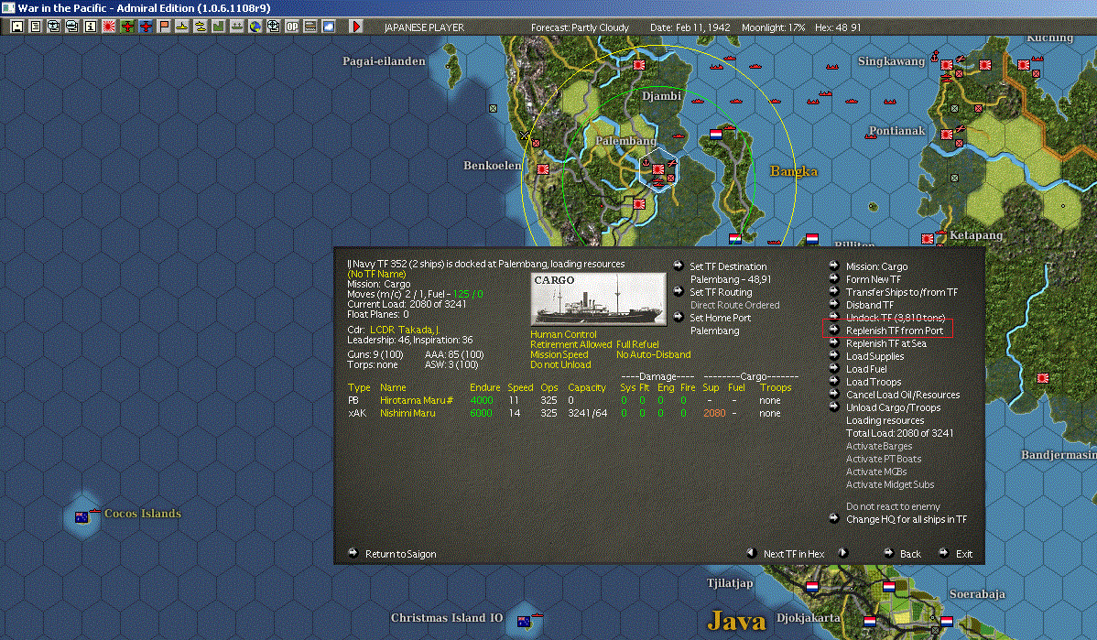Click the two yellow ships toolbar icon
1097x640 pixels.
click(201, 27)
